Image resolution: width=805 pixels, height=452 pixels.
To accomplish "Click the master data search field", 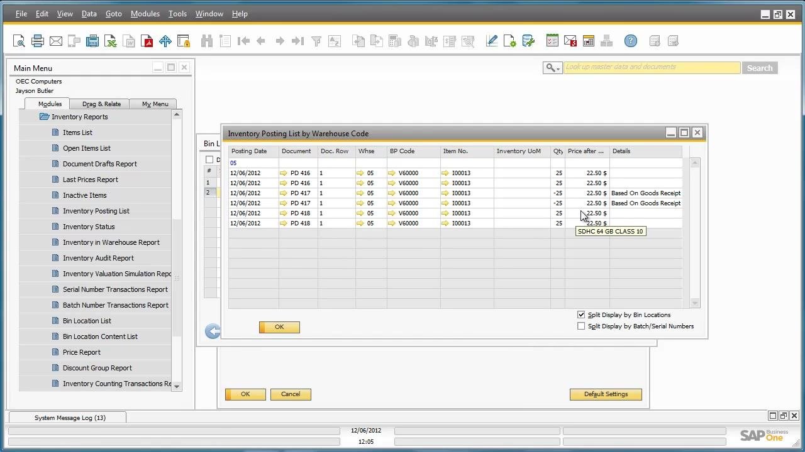I will pyautogui.click(x=652, y=68).
